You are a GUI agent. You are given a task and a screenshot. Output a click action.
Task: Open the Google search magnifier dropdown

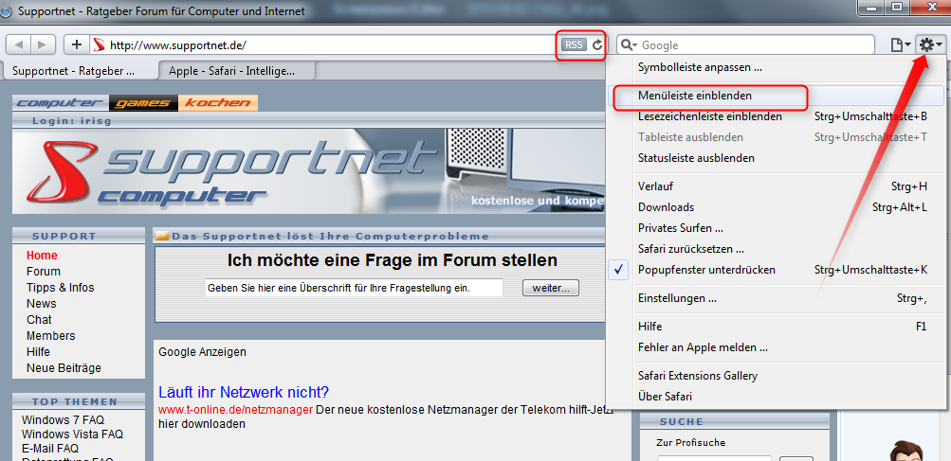coord(629,44)
